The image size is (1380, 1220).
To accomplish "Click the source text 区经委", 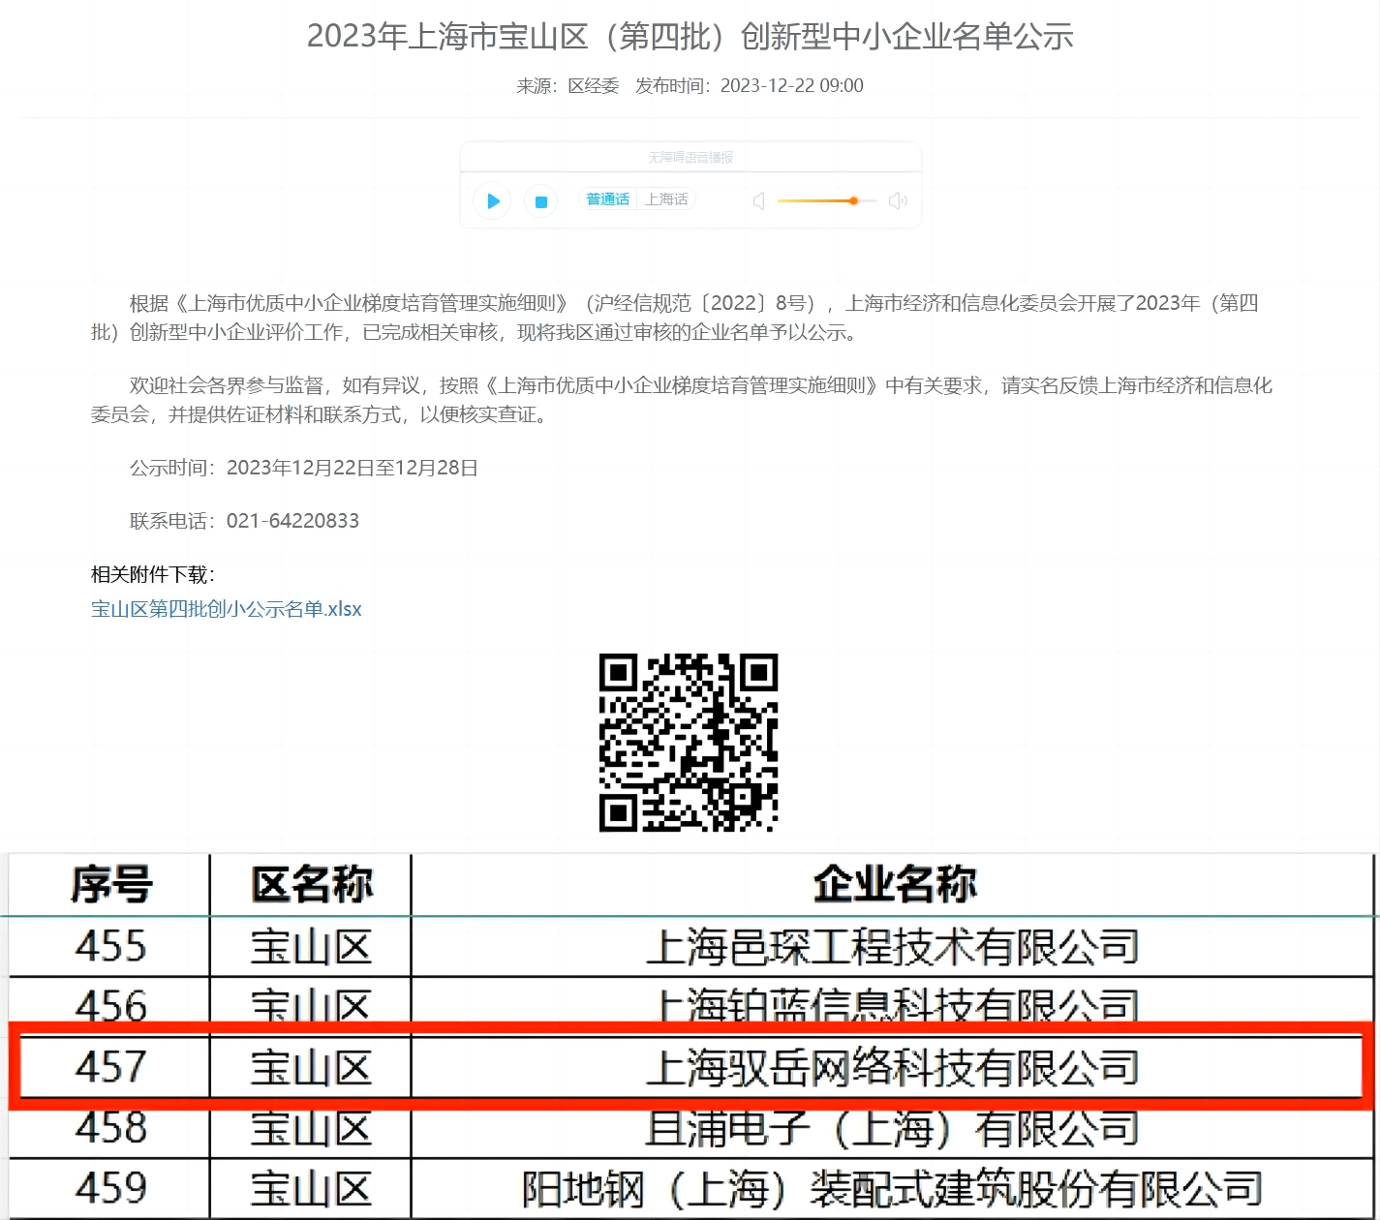I will pyautogui.click(x=593, y=86).
